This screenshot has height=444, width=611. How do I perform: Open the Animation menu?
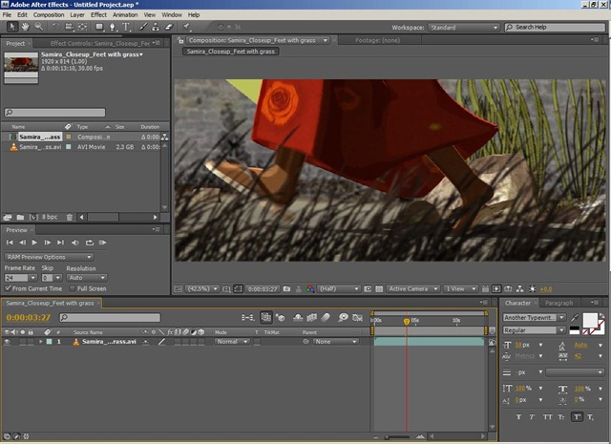click(125, 15)
